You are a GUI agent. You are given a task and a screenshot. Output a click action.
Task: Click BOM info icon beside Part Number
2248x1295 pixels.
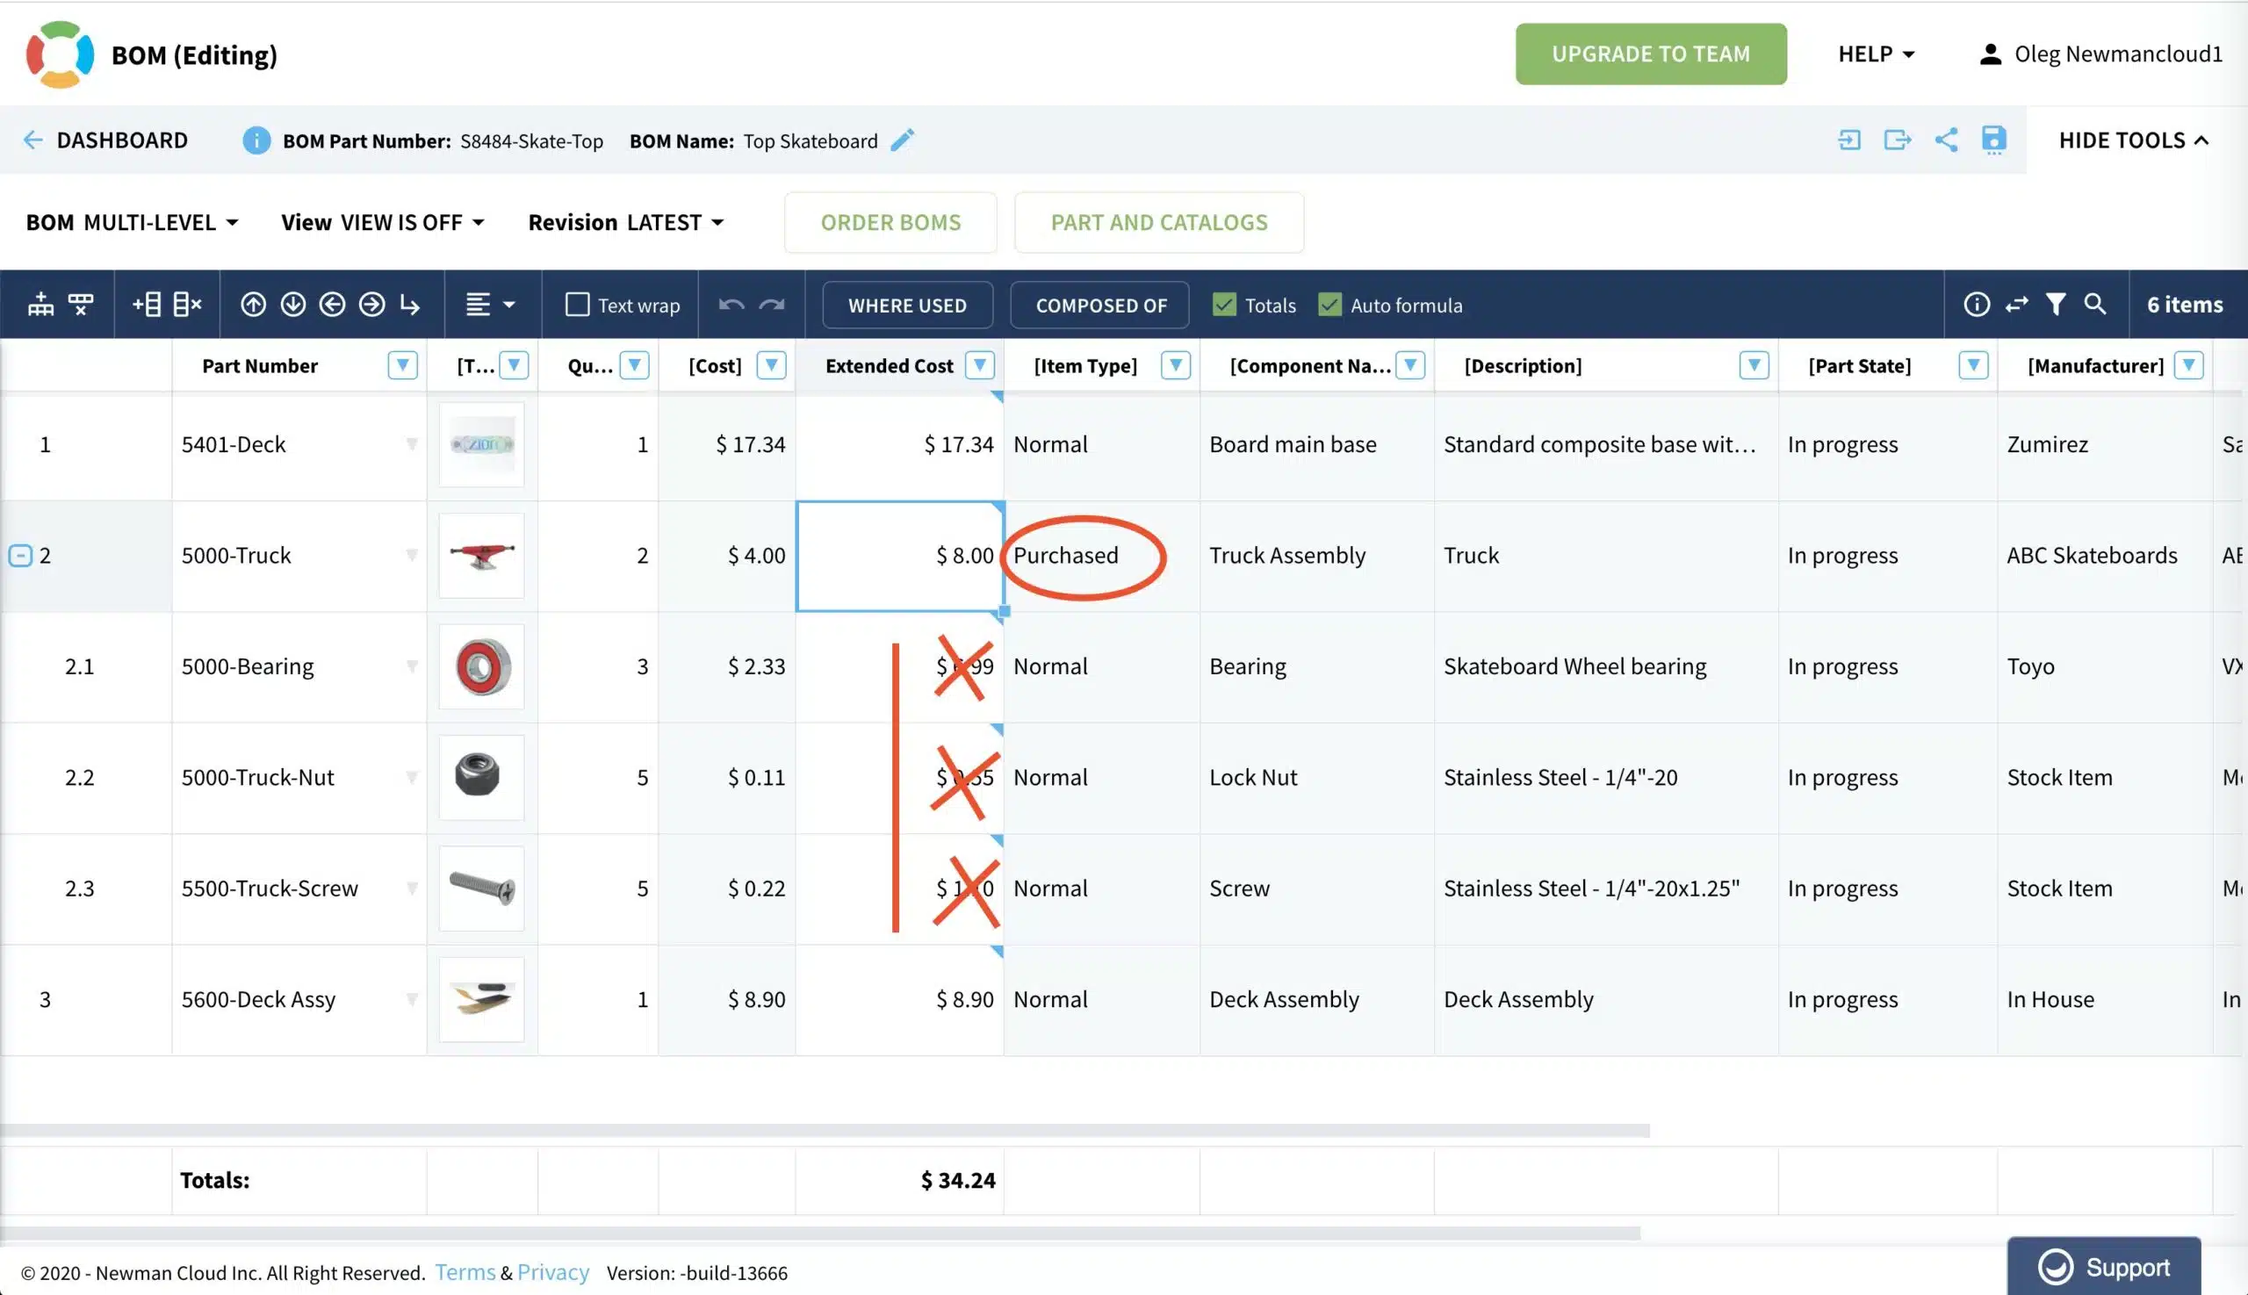[x=256, y=140]
